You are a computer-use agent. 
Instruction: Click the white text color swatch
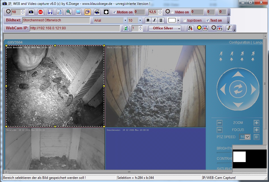[172, 20]
